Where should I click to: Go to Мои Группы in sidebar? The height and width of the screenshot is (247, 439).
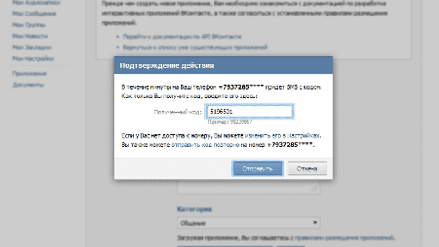pyautogui.click(x=29, y=25)
